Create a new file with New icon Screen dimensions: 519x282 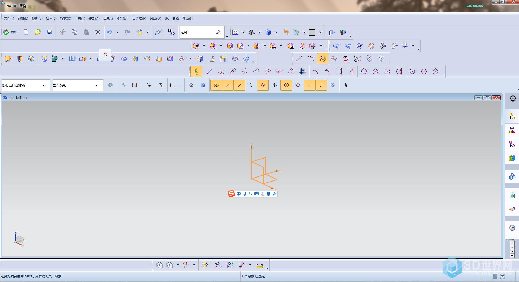click(x=26, y=32)
